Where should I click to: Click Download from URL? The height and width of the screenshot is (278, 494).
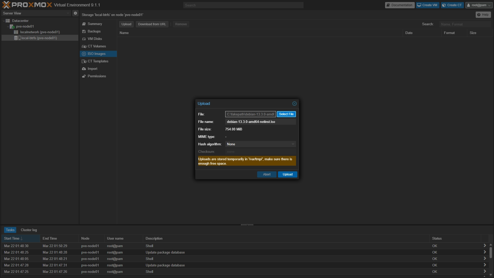pos(152,24)
